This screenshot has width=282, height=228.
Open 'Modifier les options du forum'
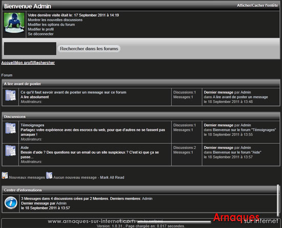(x=51, y=25)
